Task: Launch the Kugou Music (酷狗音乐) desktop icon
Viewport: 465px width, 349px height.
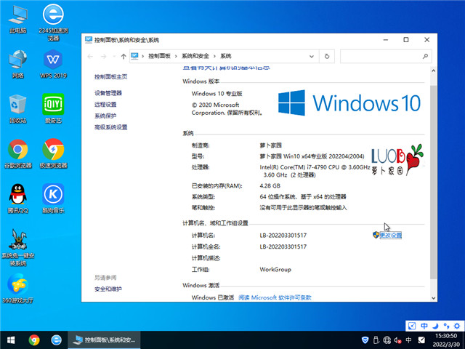Action: [53, 198]
